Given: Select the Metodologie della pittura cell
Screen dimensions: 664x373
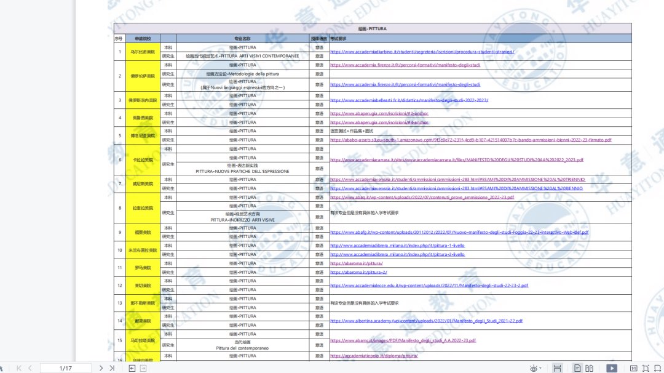Looking at the screenshot, I should (x=243, y=74).
